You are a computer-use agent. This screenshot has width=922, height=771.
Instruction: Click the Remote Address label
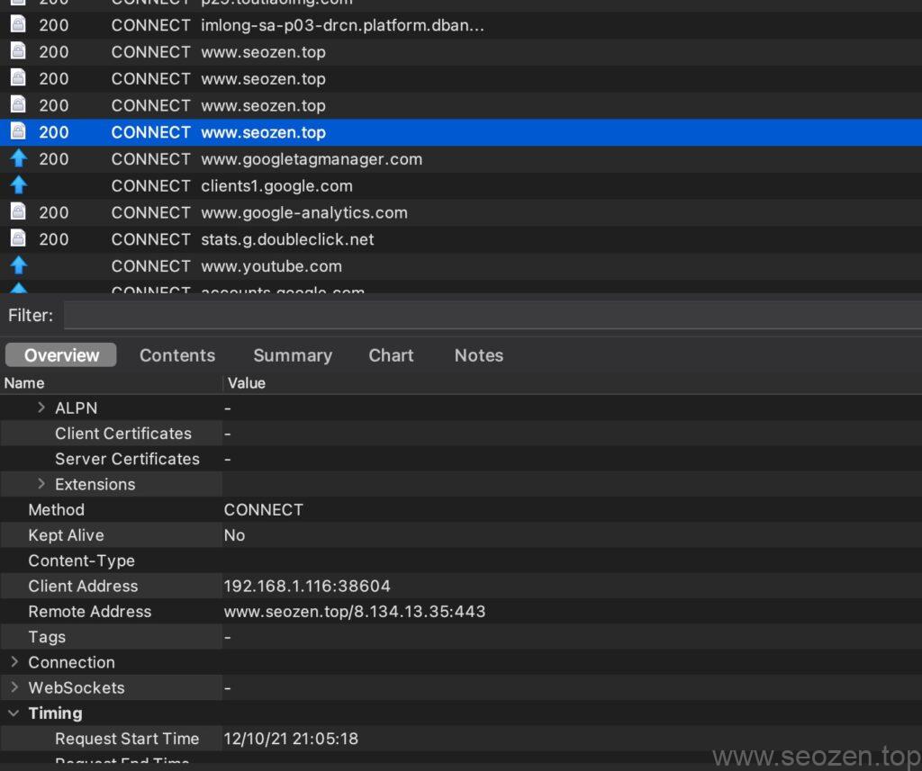tap(89, 611)
